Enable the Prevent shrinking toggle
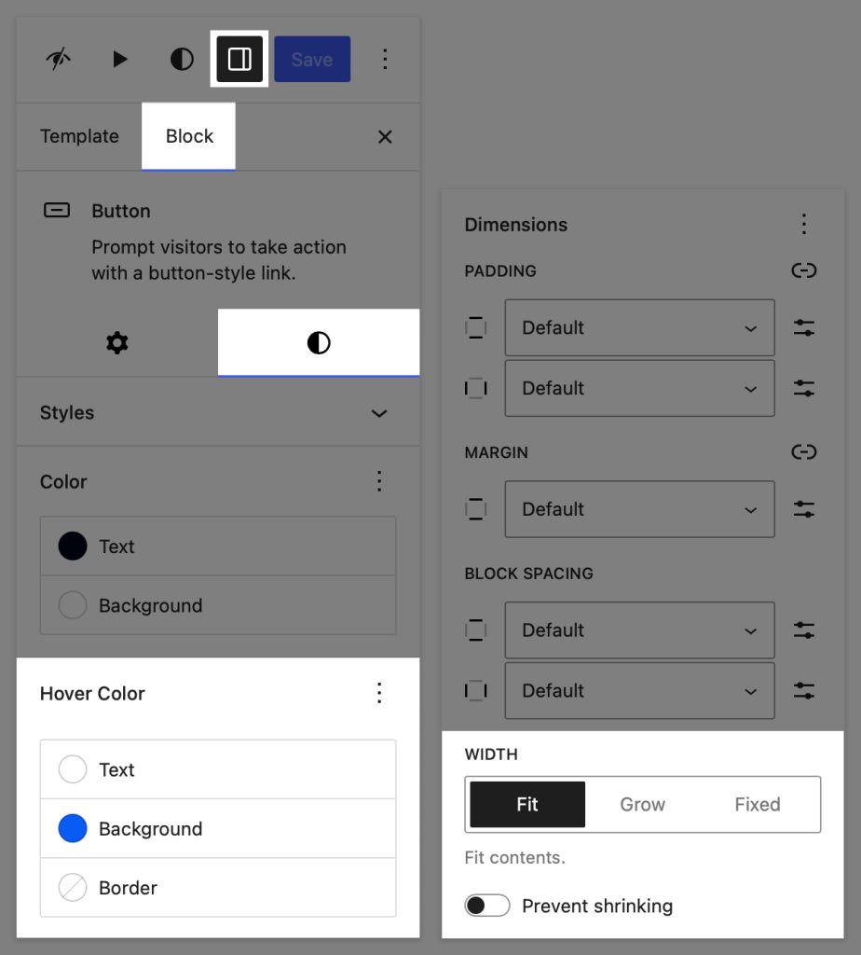Image resolution: width=861 pixels, height=955 pixels. 487,906
